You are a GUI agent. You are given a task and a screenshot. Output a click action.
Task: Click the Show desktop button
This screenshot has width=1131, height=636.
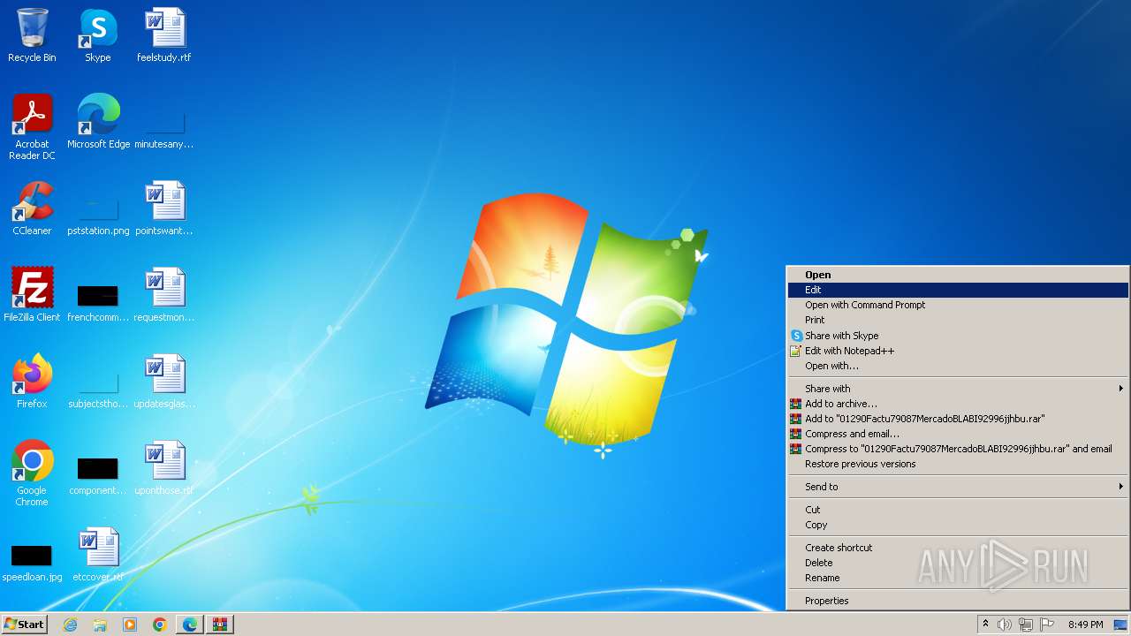click(x=1120, y=625)
